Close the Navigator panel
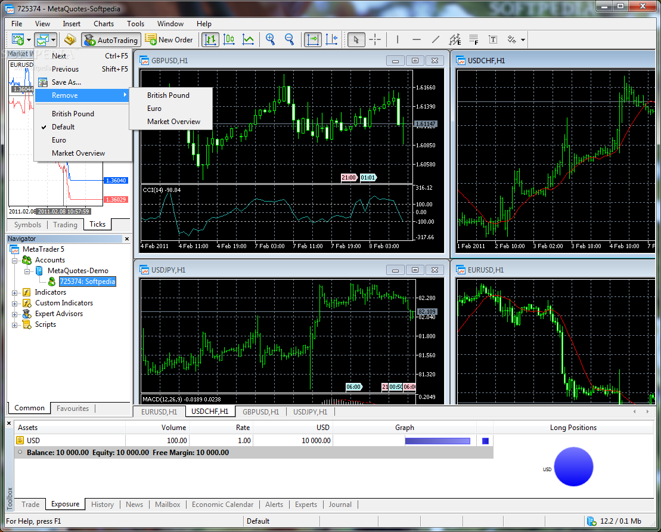 tap(127, 239)
